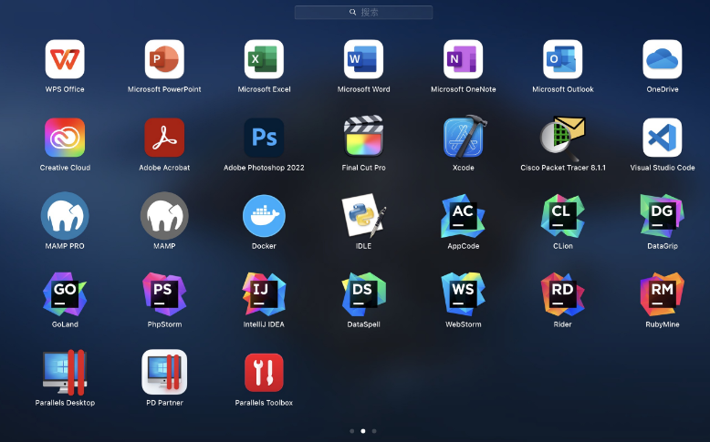Open Adobe Acrobat
710x442 pixels.
(164, 138)
